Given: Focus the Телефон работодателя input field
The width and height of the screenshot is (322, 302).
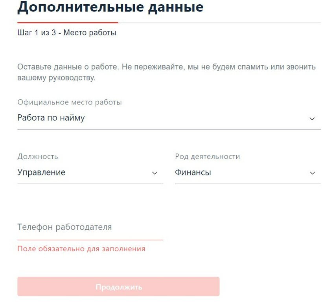Looking at the screenshot, I should pos(90,227).
